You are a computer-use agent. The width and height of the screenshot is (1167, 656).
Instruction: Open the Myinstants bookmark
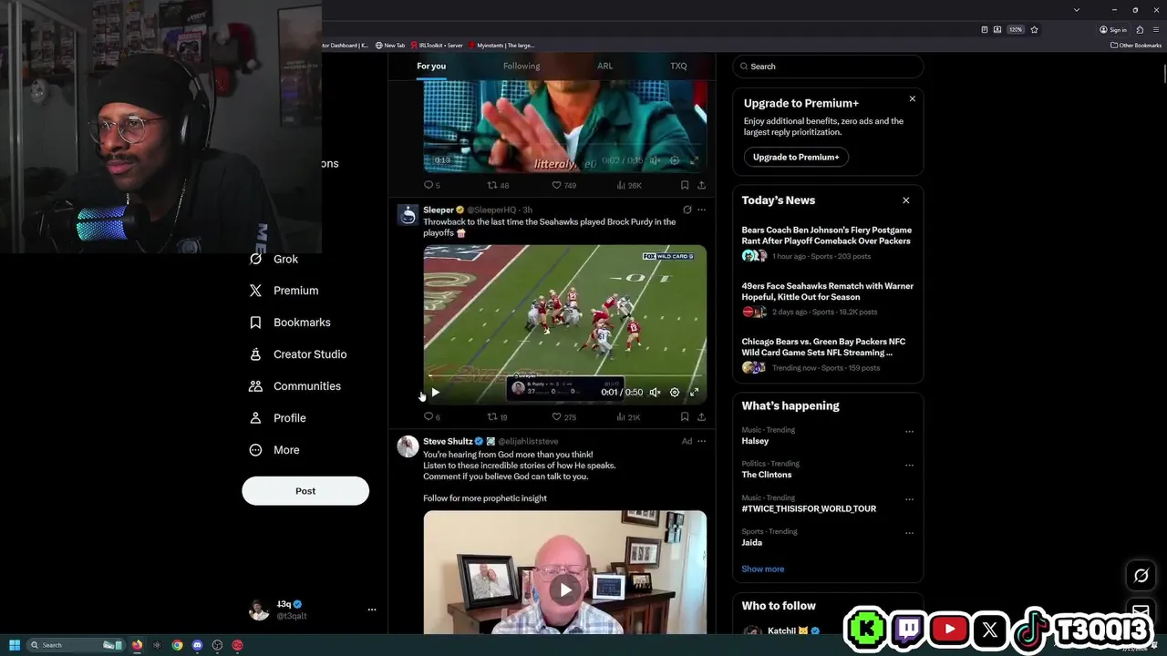[501, 45]
